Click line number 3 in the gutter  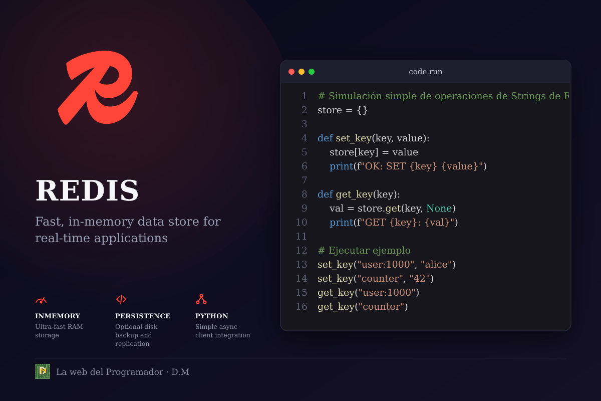coord(304,124)
